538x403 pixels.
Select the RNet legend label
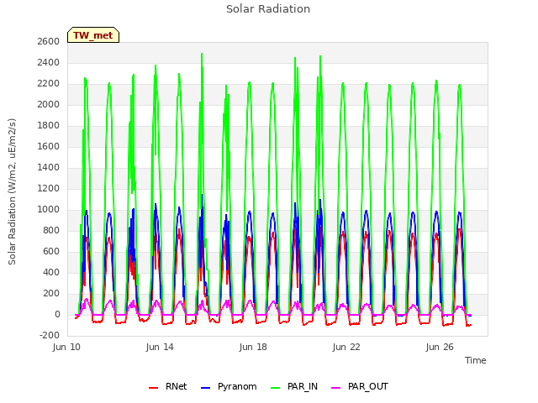tap(176, 386)
